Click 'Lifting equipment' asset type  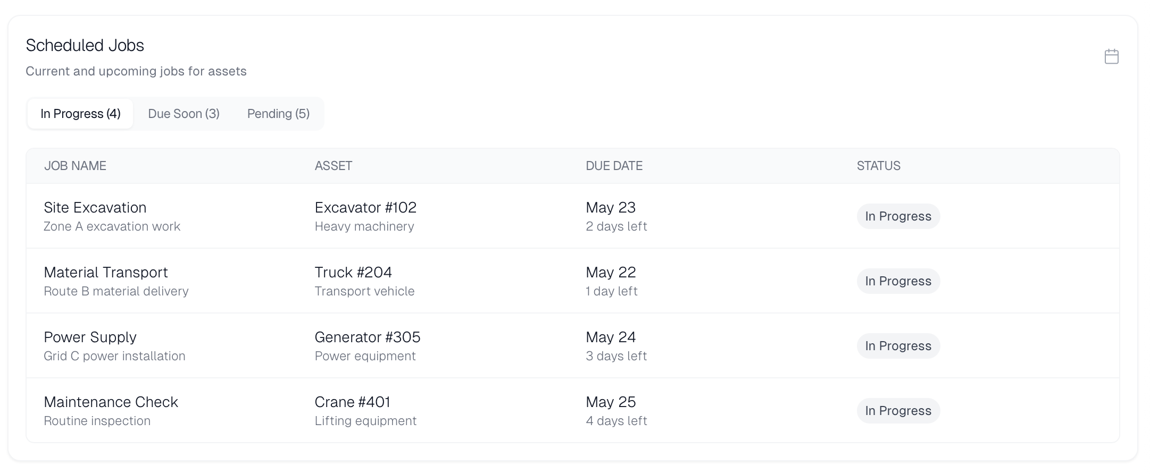click(365, 421)
